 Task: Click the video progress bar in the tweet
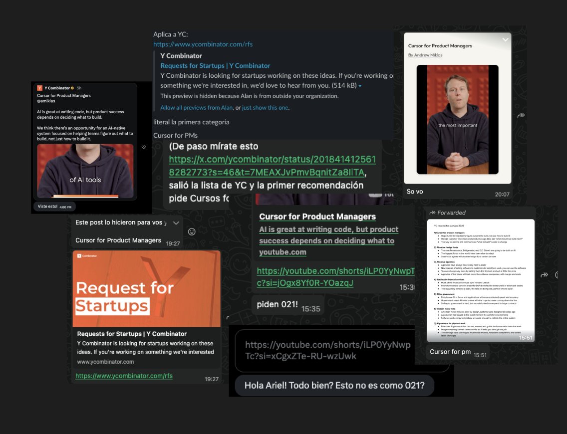tap(85, 196)
